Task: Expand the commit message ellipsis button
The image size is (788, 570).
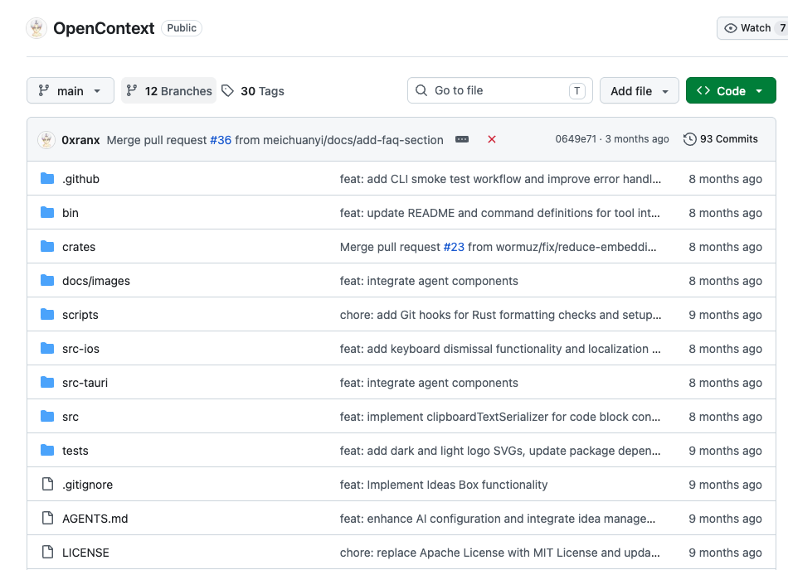Action: 462,139
